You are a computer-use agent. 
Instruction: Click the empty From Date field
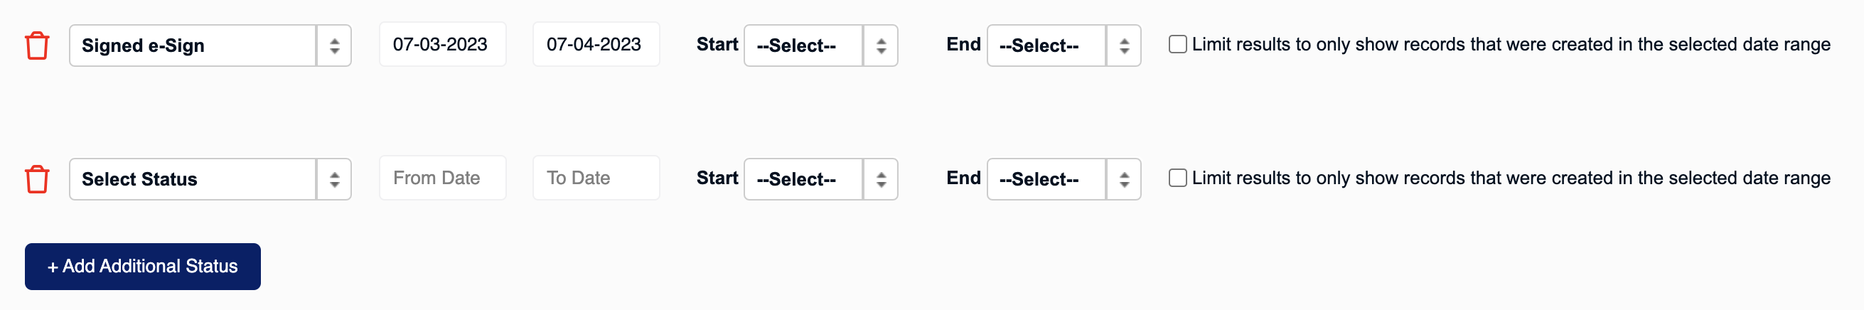coord(443,178)
